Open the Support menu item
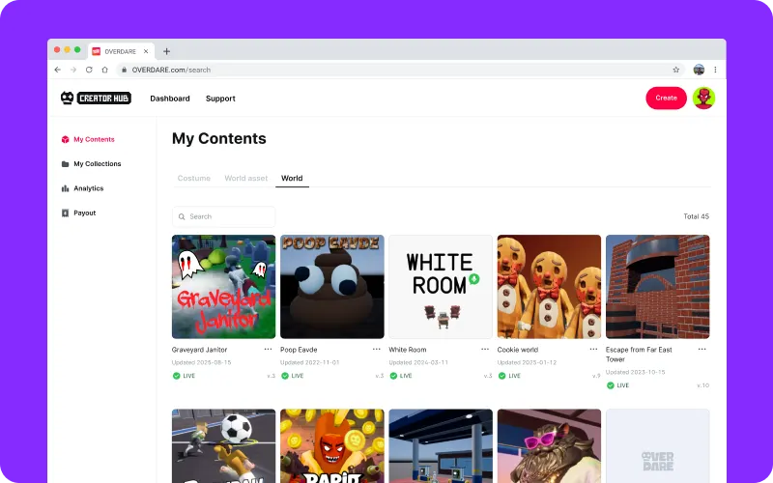 pos(220,99)
